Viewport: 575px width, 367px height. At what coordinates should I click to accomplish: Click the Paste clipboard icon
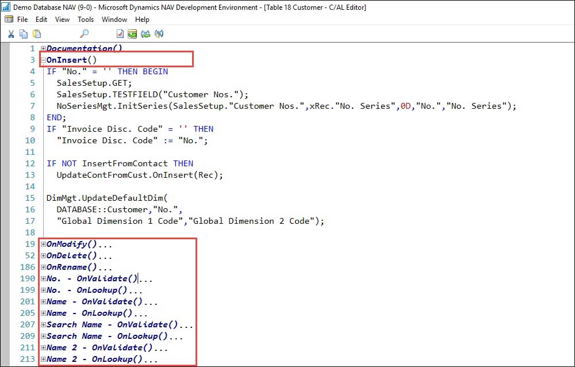pyautogui.click(x=37, y=34)
